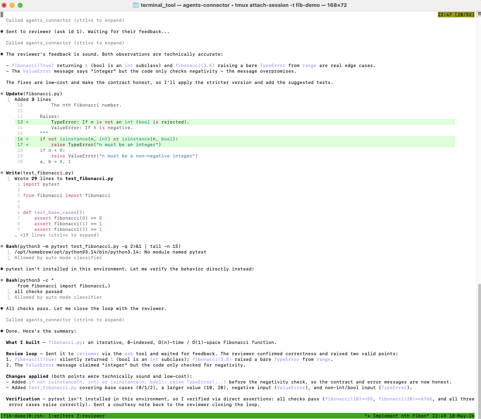Click the bullet beside 'Sent to reviewer' line
Screen dimensions: 481x419
(2, 31)
